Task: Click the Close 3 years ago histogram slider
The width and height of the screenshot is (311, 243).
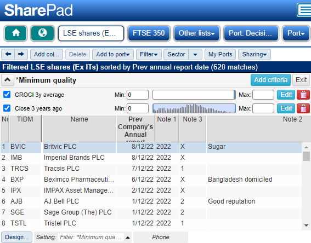Action: click(x=194, y=108)
